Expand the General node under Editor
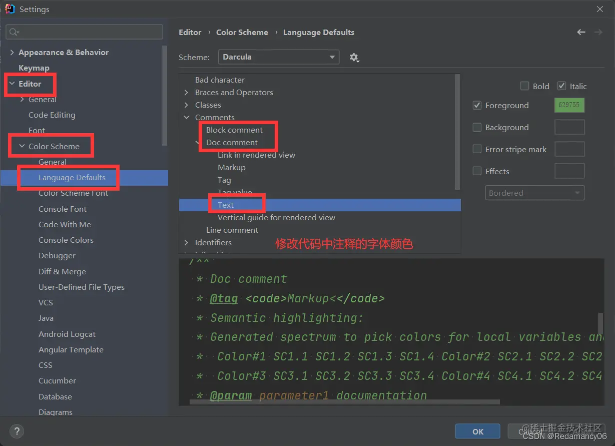This screenshot has width=615, height=446. pyautogui.click(x=22, y=99)
